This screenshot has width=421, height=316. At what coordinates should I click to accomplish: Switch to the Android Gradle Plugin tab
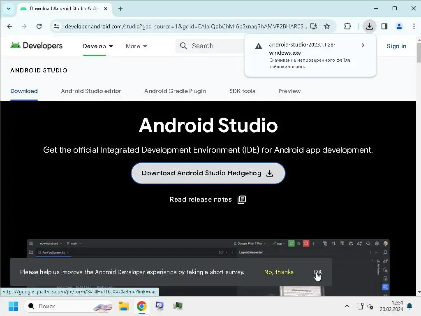point(175,91)
